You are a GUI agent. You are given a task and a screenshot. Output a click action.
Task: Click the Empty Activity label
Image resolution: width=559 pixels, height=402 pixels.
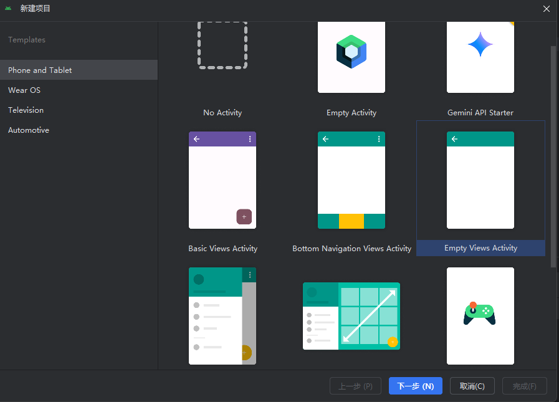(x=351, y=113)
